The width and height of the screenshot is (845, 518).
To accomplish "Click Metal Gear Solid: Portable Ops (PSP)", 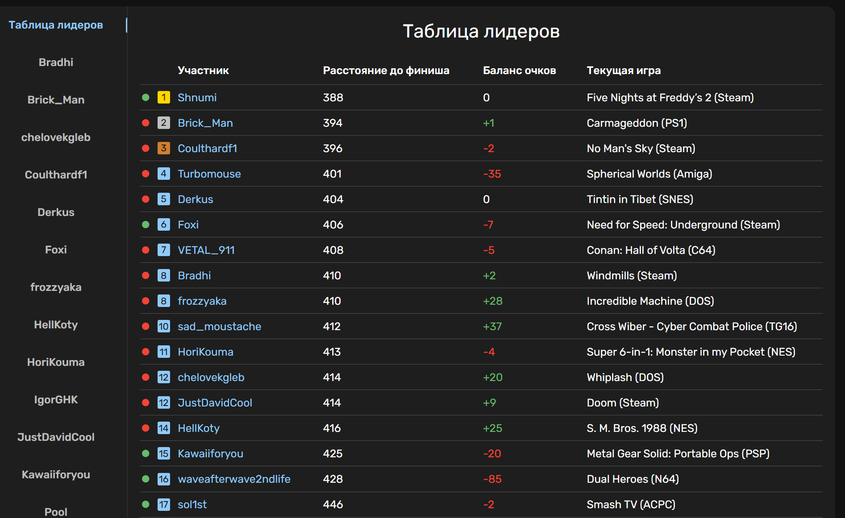I will pyautogui.click(x=678, y=453).
